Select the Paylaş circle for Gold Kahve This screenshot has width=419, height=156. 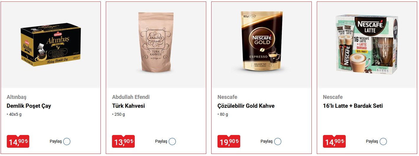click(278, 141)
